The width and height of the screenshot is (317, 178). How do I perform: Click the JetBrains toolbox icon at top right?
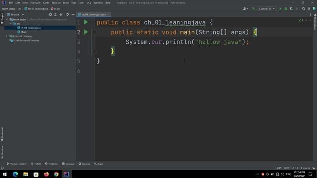(x=314, y=9)
